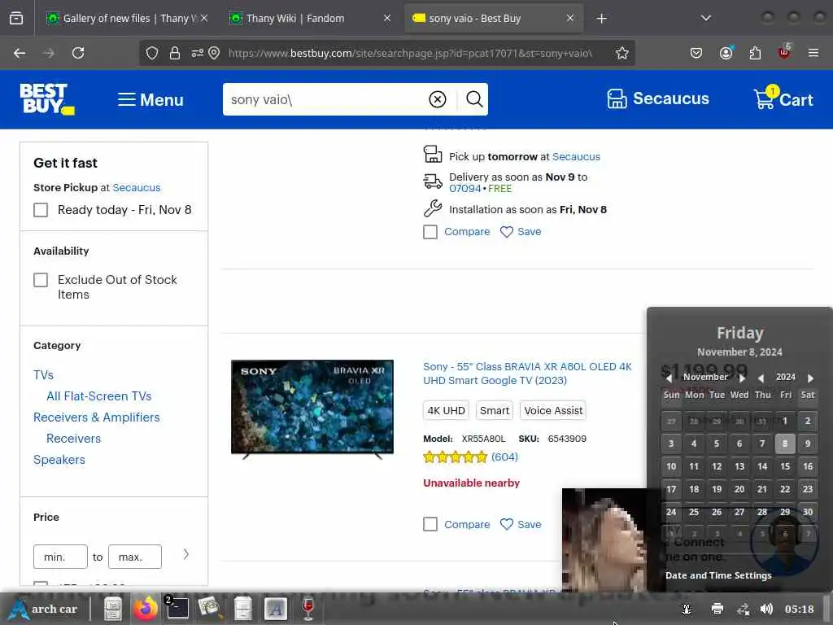
Task: Click the network connection tray icon
Action: tap(744, 609)
